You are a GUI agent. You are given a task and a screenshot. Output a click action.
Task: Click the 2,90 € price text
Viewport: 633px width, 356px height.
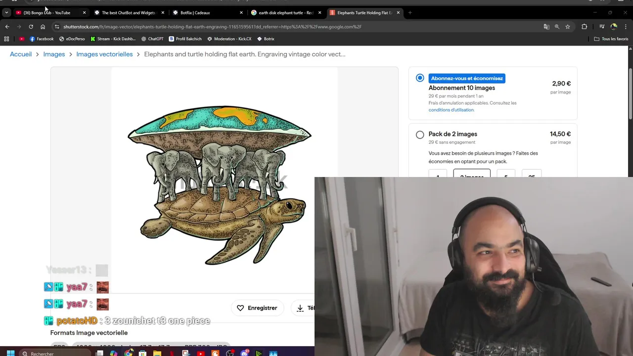pyautogui.click(x=561, y=84)
